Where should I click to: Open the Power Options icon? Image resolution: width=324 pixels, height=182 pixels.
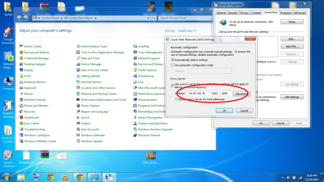coord(78,106)
